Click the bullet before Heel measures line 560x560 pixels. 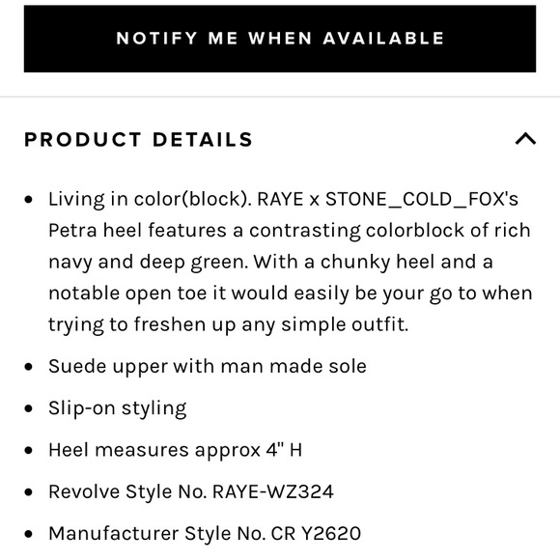tap(29, 450)
